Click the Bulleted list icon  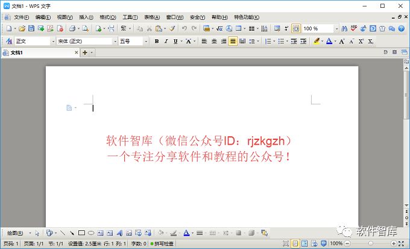(x=281, y=42)
